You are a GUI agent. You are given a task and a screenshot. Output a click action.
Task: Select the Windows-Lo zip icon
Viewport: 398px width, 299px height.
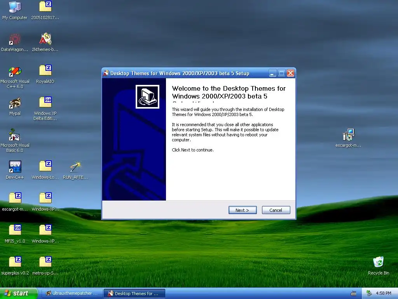pos(45,167)
